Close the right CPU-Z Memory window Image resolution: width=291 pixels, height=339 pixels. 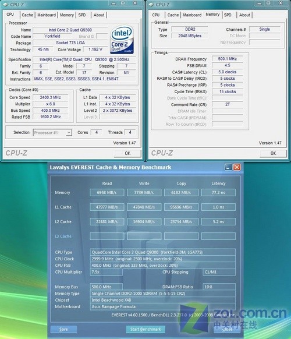281,3
